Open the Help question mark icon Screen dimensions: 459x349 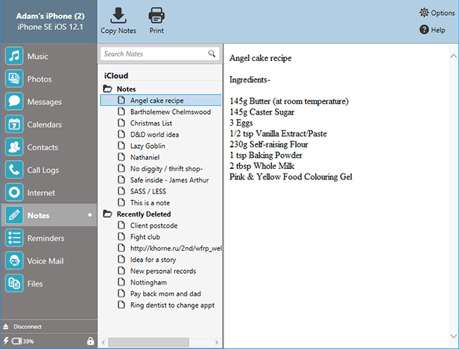(x=424, y=30)
